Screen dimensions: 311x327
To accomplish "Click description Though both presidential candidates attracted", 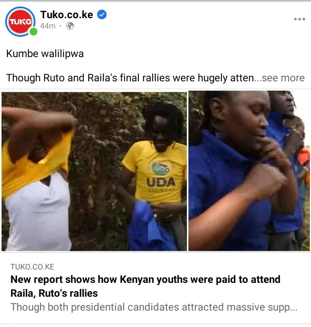I will (x=154, y=307).
